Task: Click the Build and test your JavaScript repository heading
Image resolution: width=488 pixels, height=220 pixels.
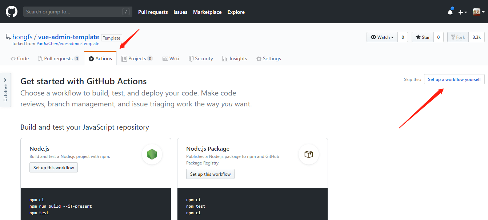Action: tap(85, 127)
